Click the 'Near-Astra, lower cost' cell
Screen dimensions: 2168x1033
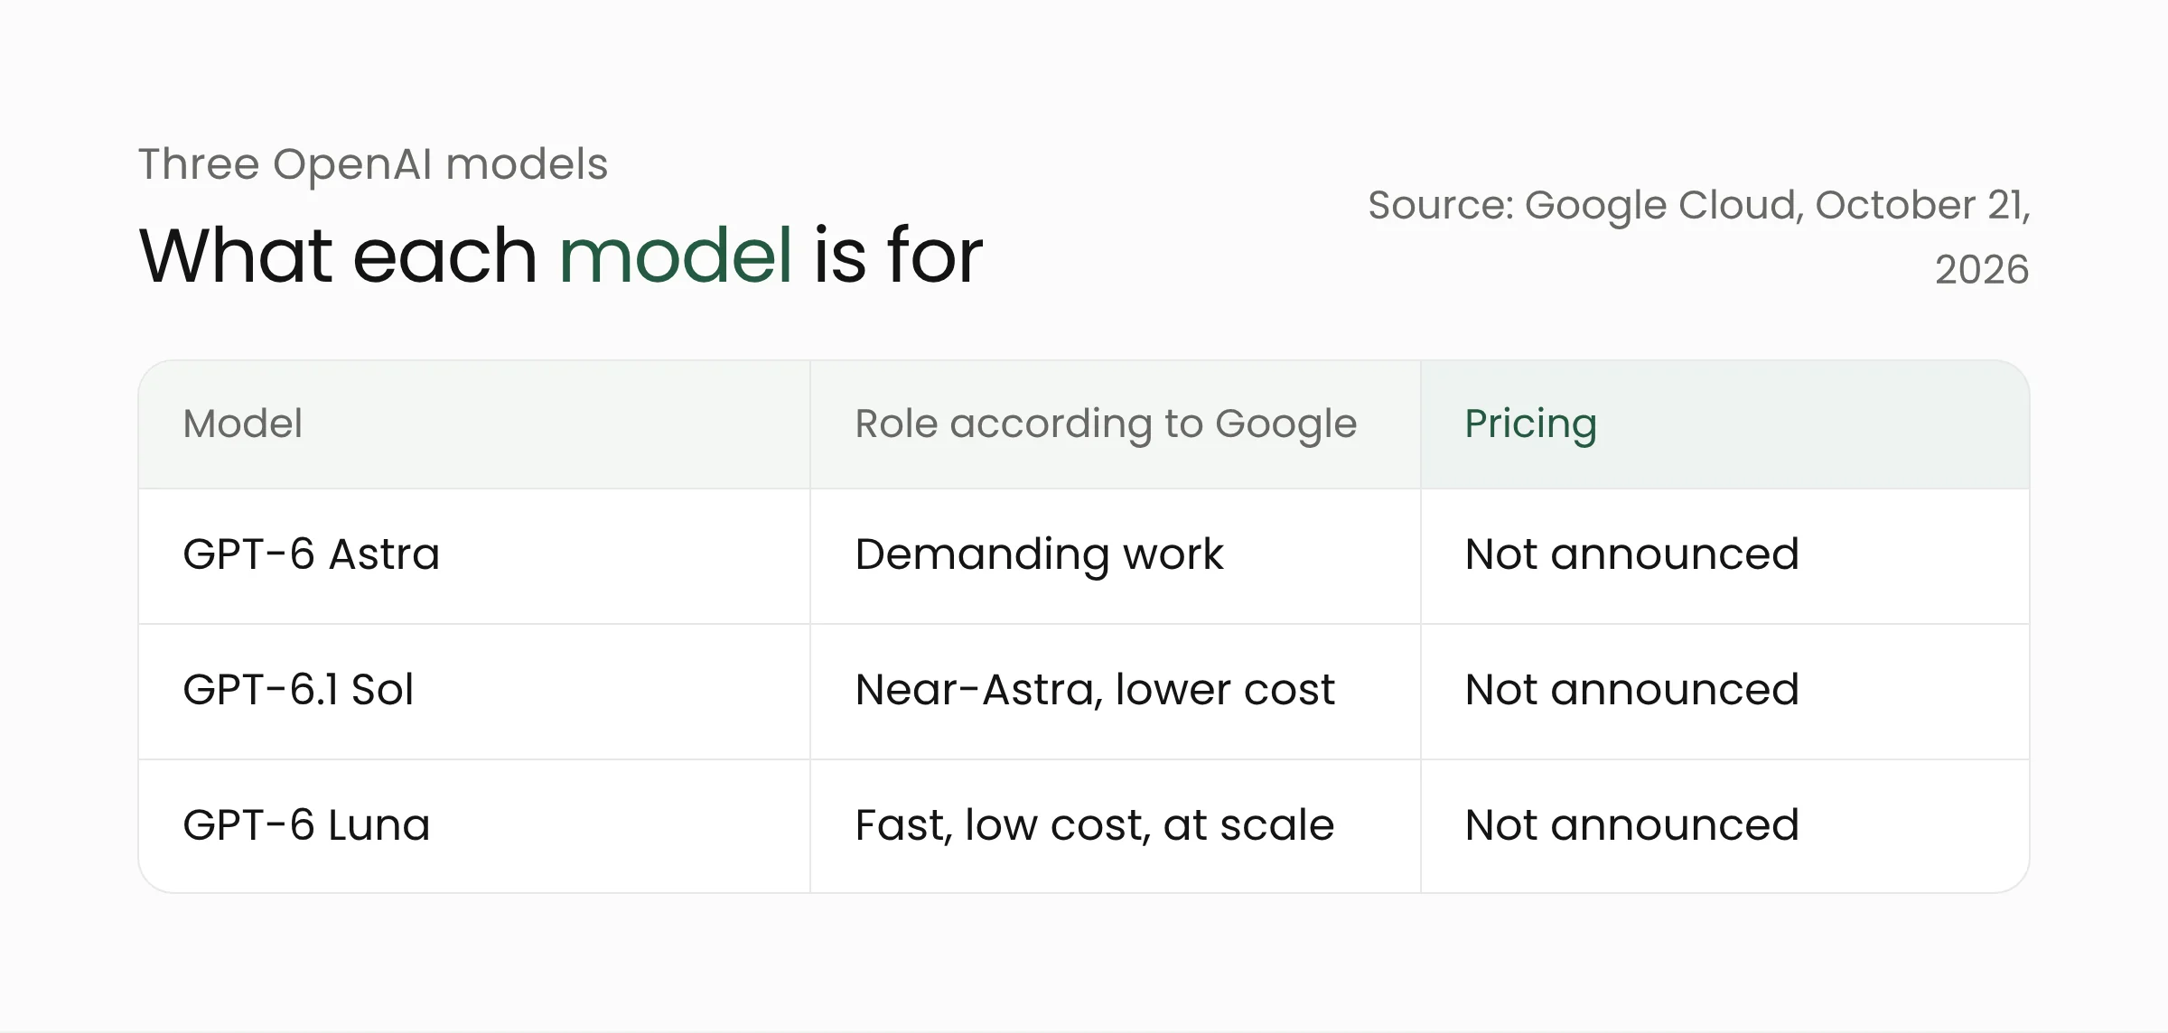click(1116, 692)
